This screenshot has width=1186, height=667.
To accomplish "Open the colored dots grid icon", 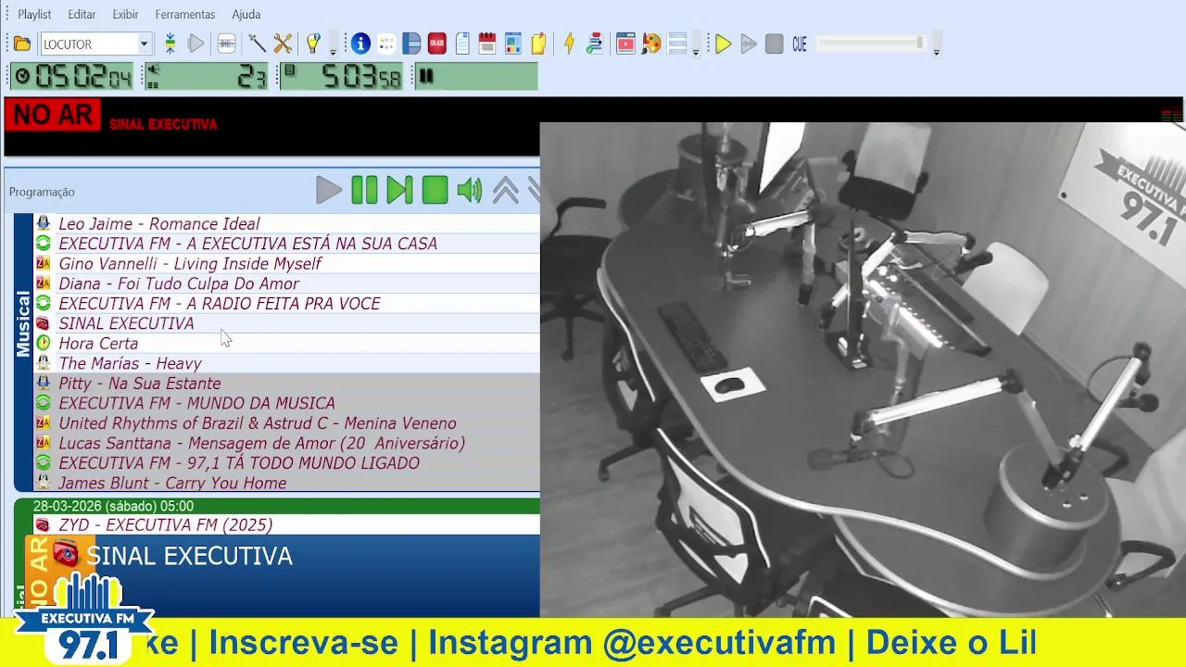I will [x=386, y=44].
